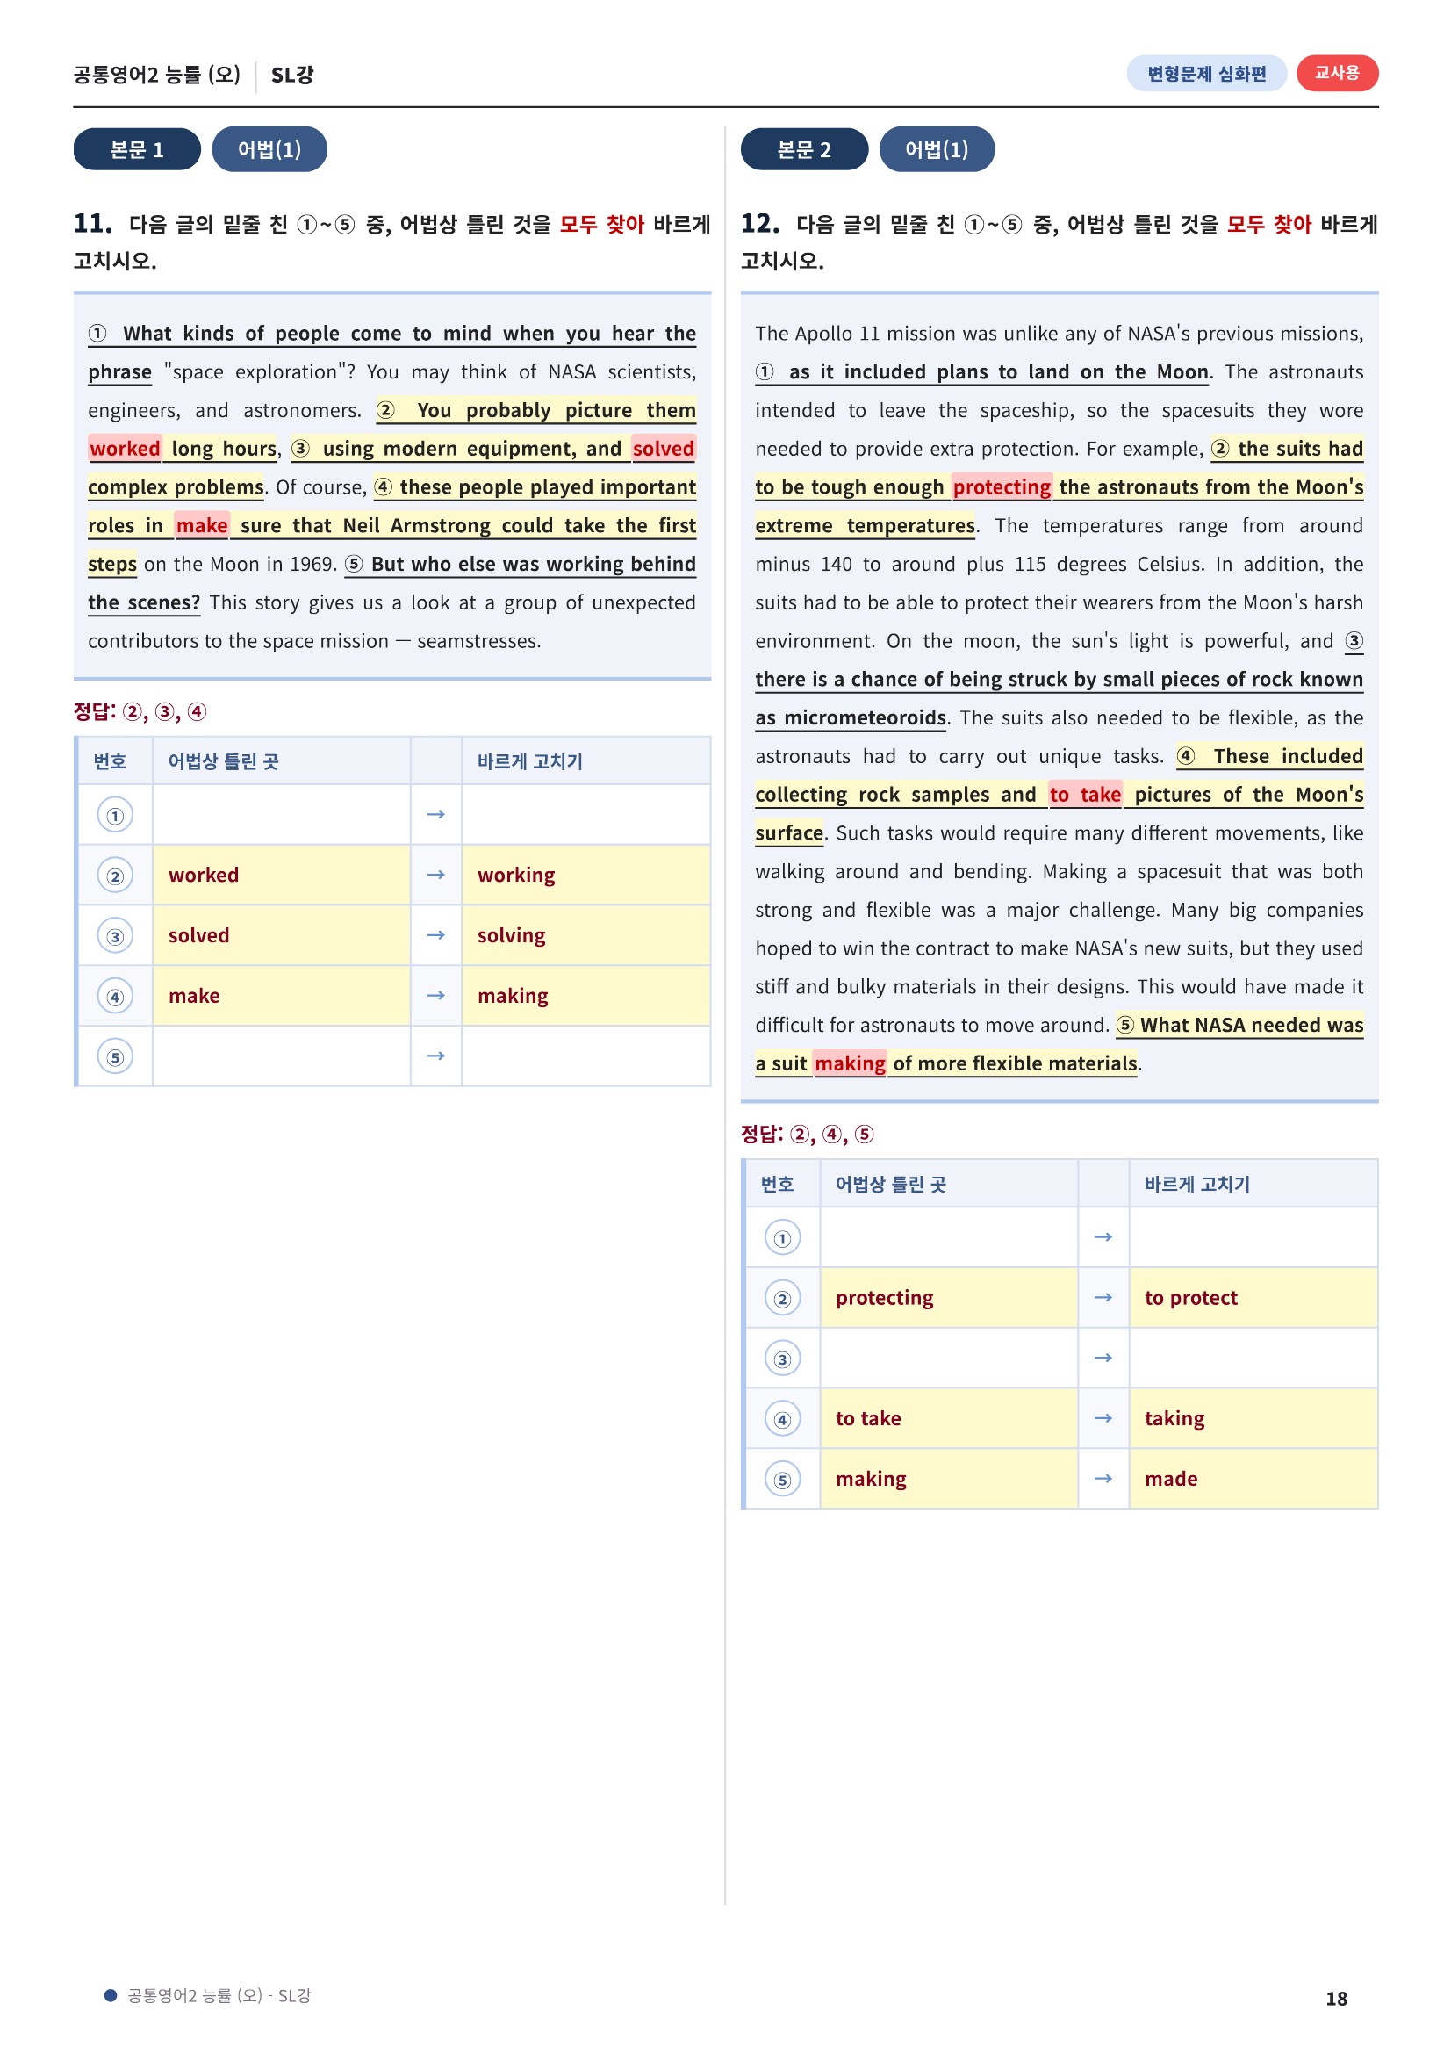
Task: Click highlighted 'protecting' in the question 12 passage
Action: click(1002, 486)
